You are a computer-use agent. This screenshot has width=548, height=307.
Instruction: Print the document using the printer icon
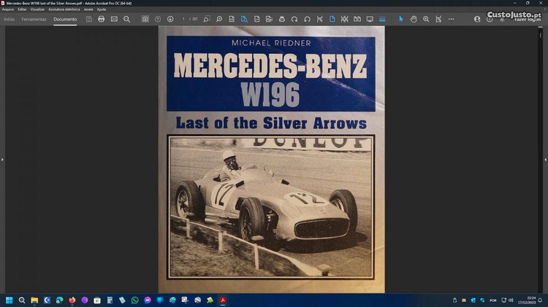point(102,19)
